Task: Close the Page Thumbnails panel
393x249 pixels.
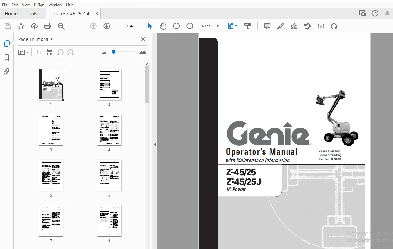Action: (143, 39)
